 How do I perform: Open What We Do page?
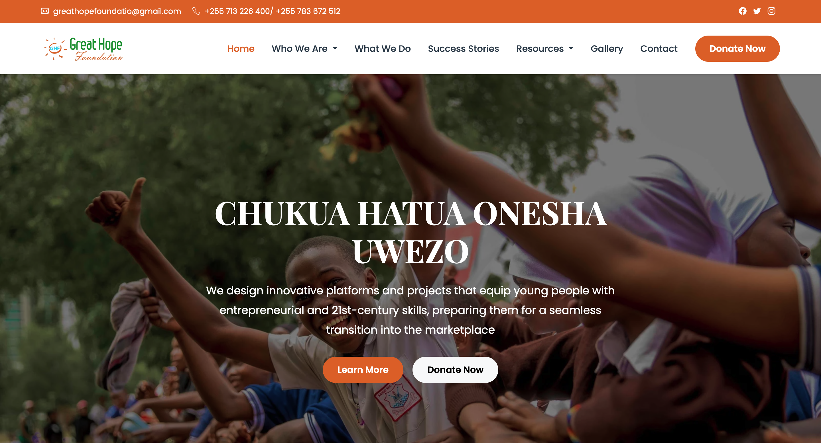383,49
